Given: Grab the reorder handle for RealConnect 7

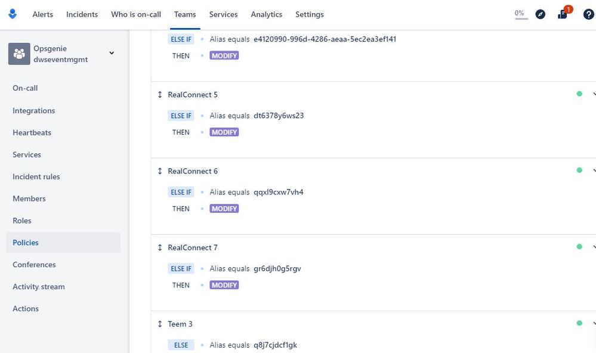Looking at the screenshot, I should (x=160, y=247).
